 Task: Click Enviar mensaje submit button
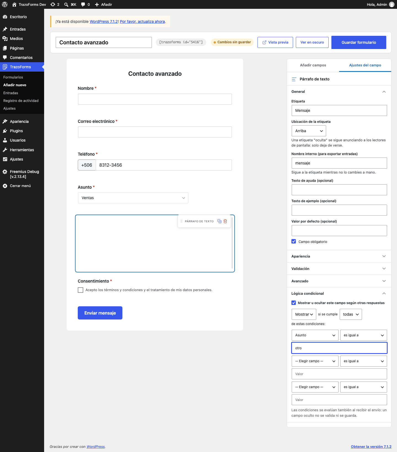100,313
